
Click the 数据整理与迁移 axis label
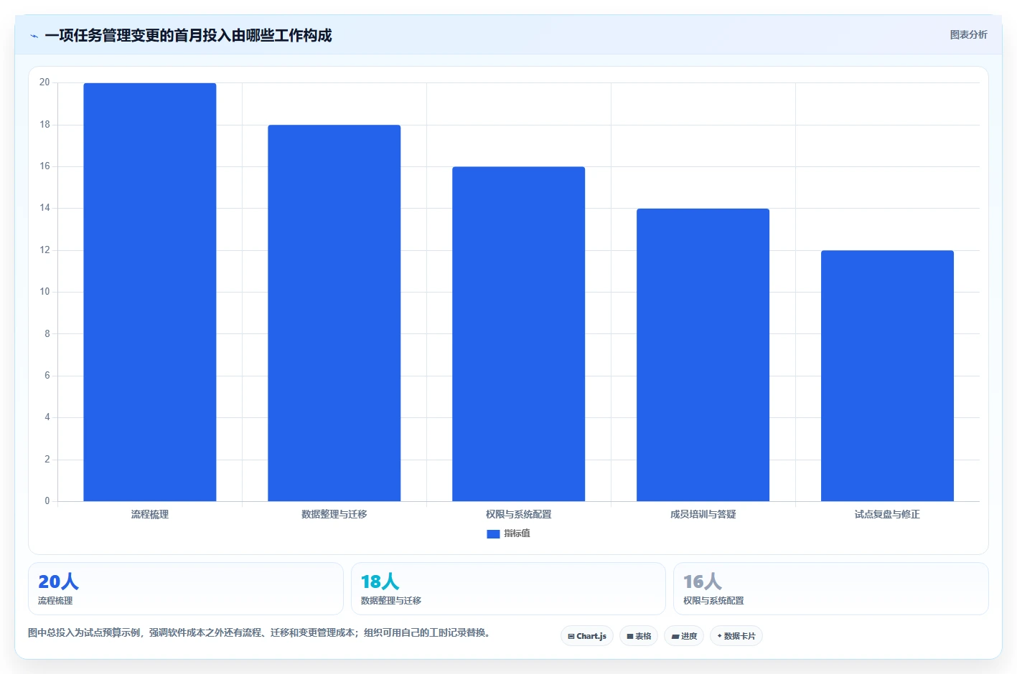pos(334,514)
